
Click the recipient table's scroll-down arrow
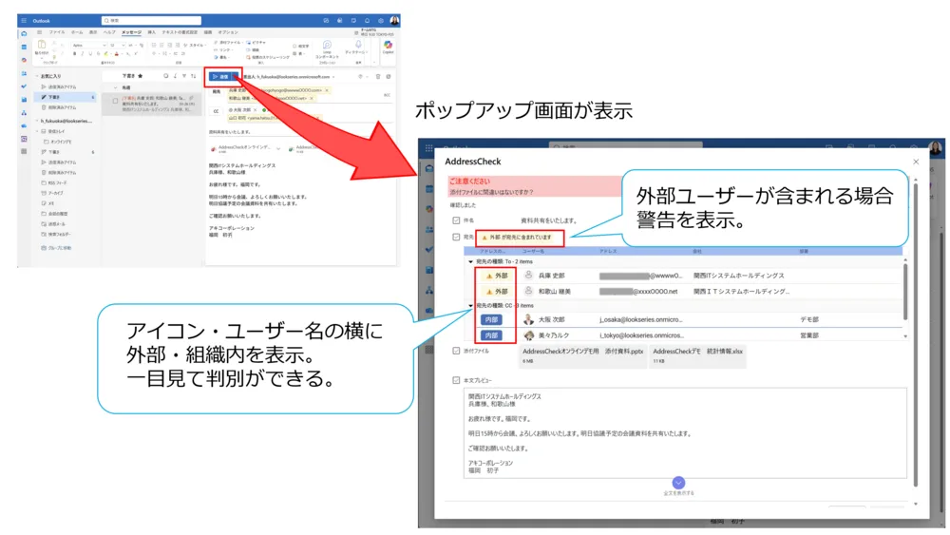click(x=905, y=336)
